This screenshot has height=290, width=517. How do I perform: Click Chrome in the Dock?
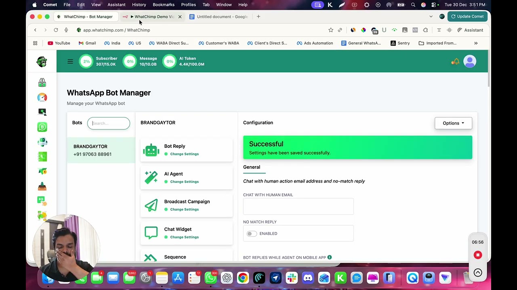(243, 278)
